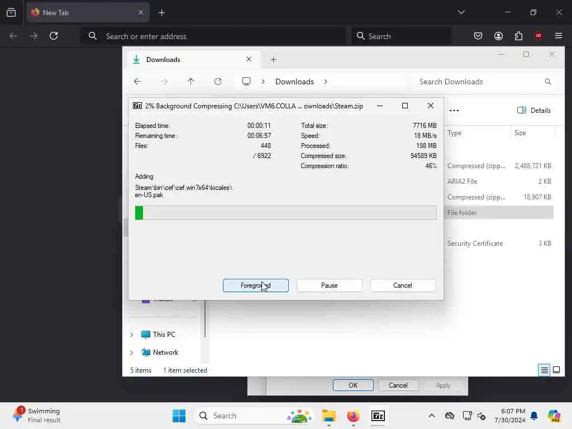Viewport: 572px width, 429px height.
Task: Click the Firefox Search box
Action: [401, 36]
